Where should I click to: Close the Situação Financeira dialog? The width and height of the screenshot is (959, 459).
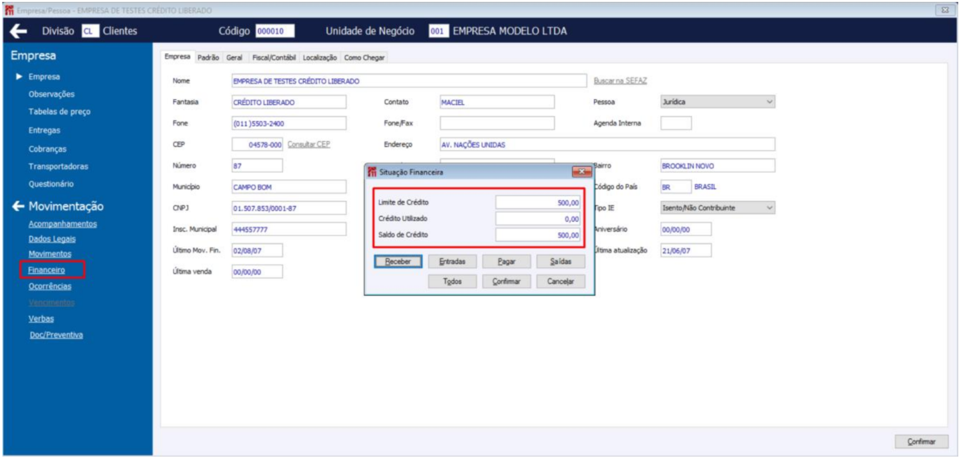tap(582, 172)
